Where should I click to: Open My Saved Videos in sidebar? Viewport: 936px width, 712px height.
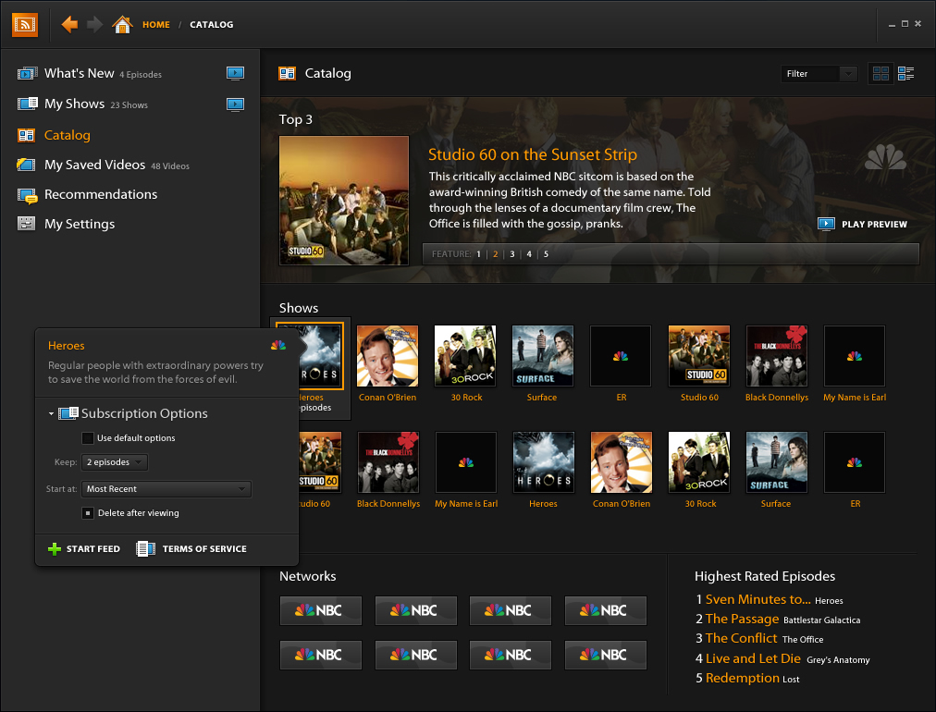[94, 165]
